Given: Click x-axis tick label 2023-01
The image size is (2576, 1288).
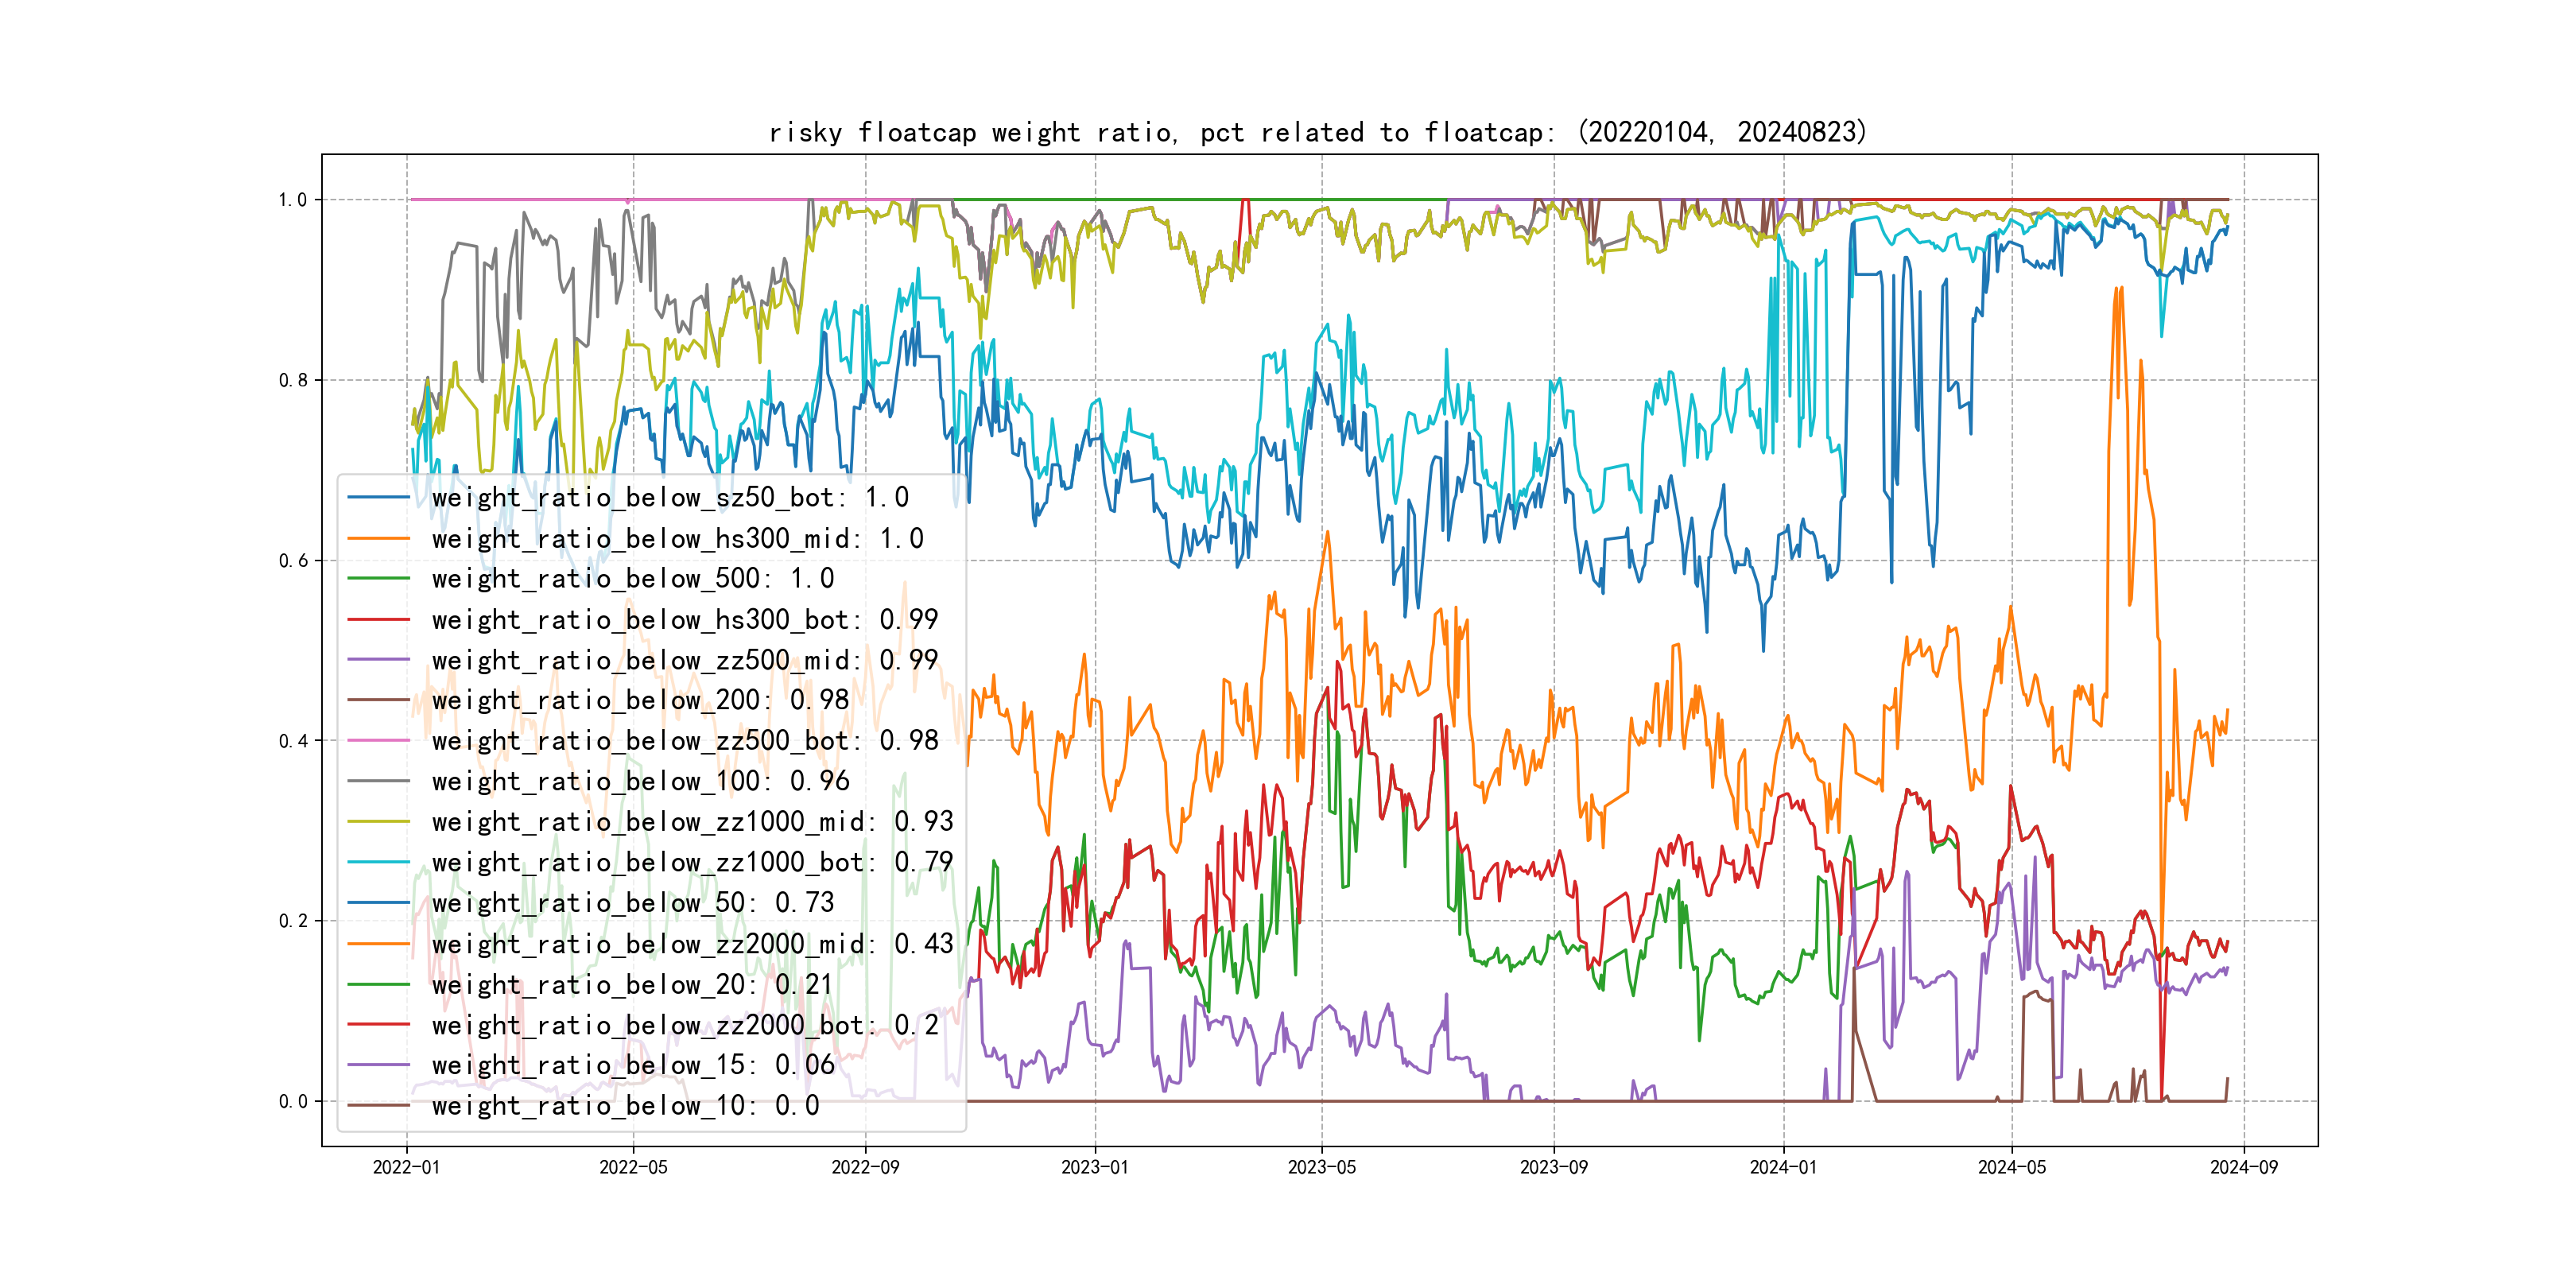Looking at the screenshot, I should click(1094, 1167).
